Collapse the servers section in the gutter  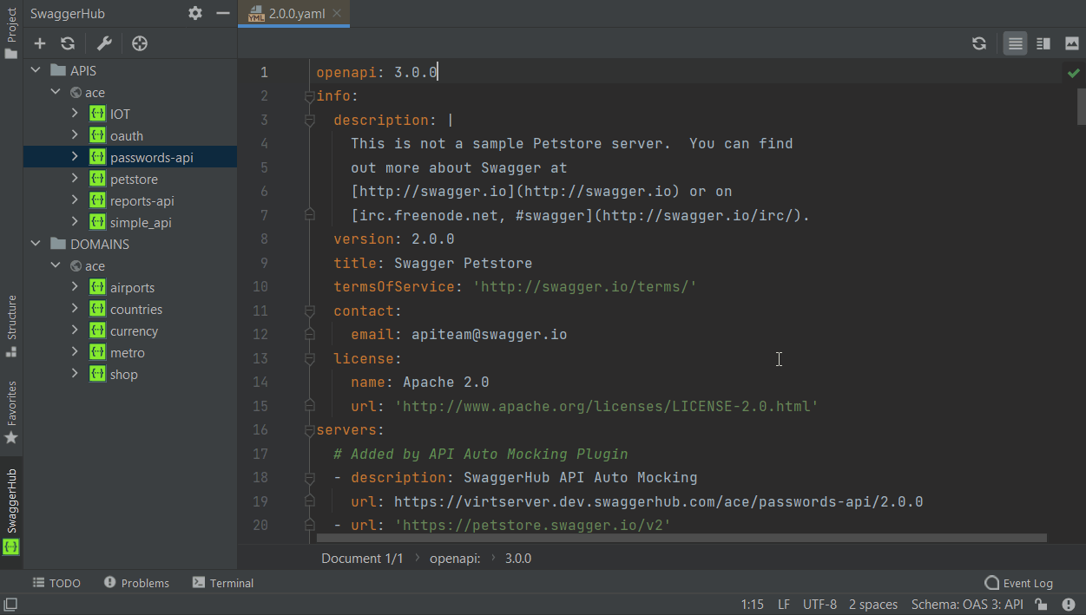click(x=309, y=429)
